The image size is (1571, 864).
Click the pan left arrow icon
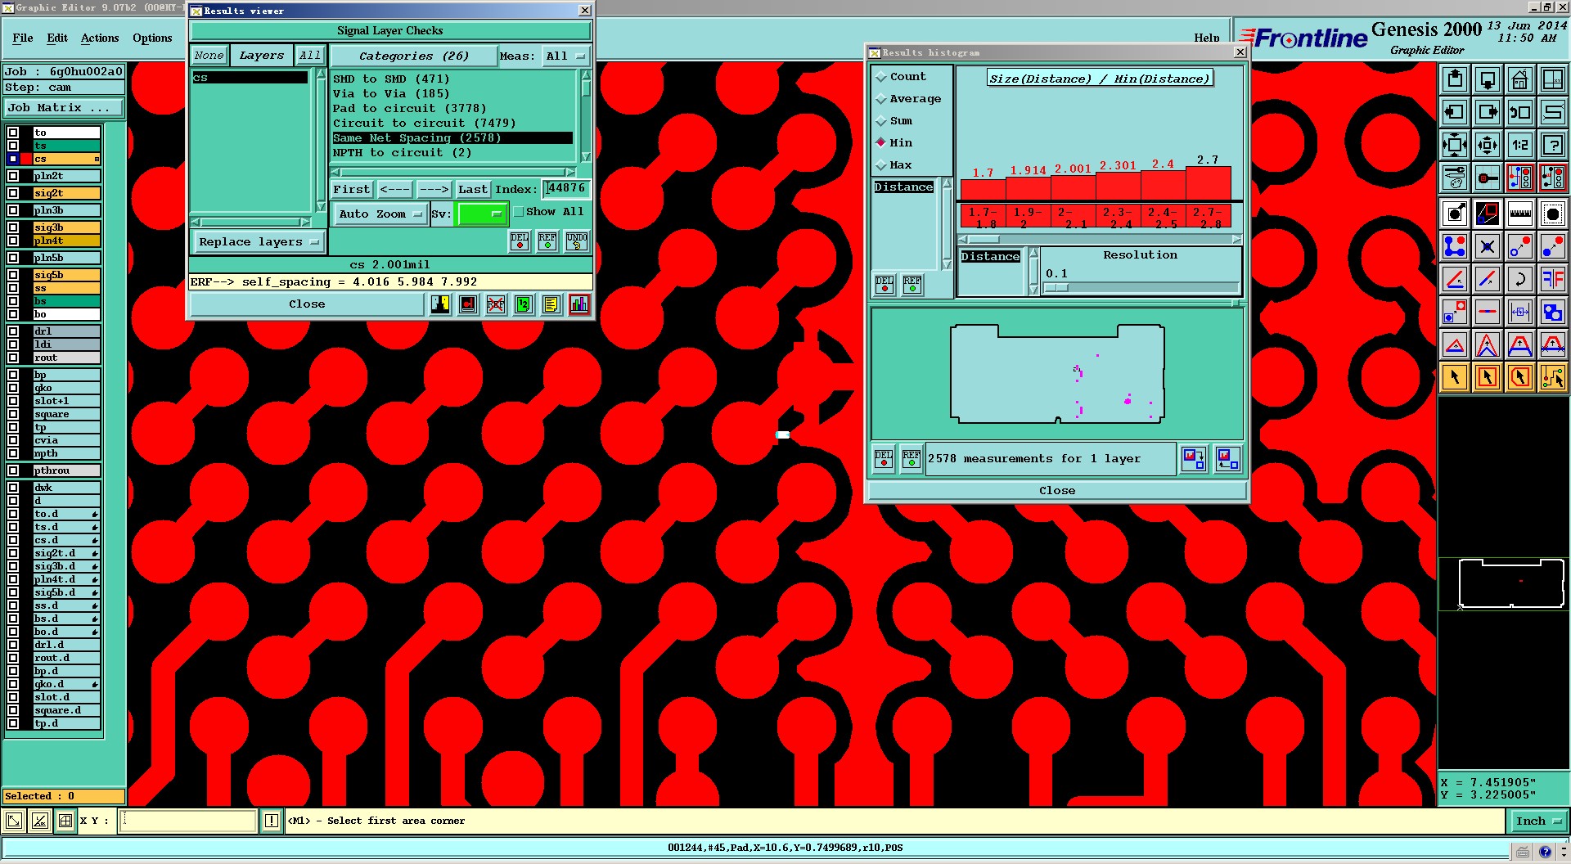[x=1454, y=112]
